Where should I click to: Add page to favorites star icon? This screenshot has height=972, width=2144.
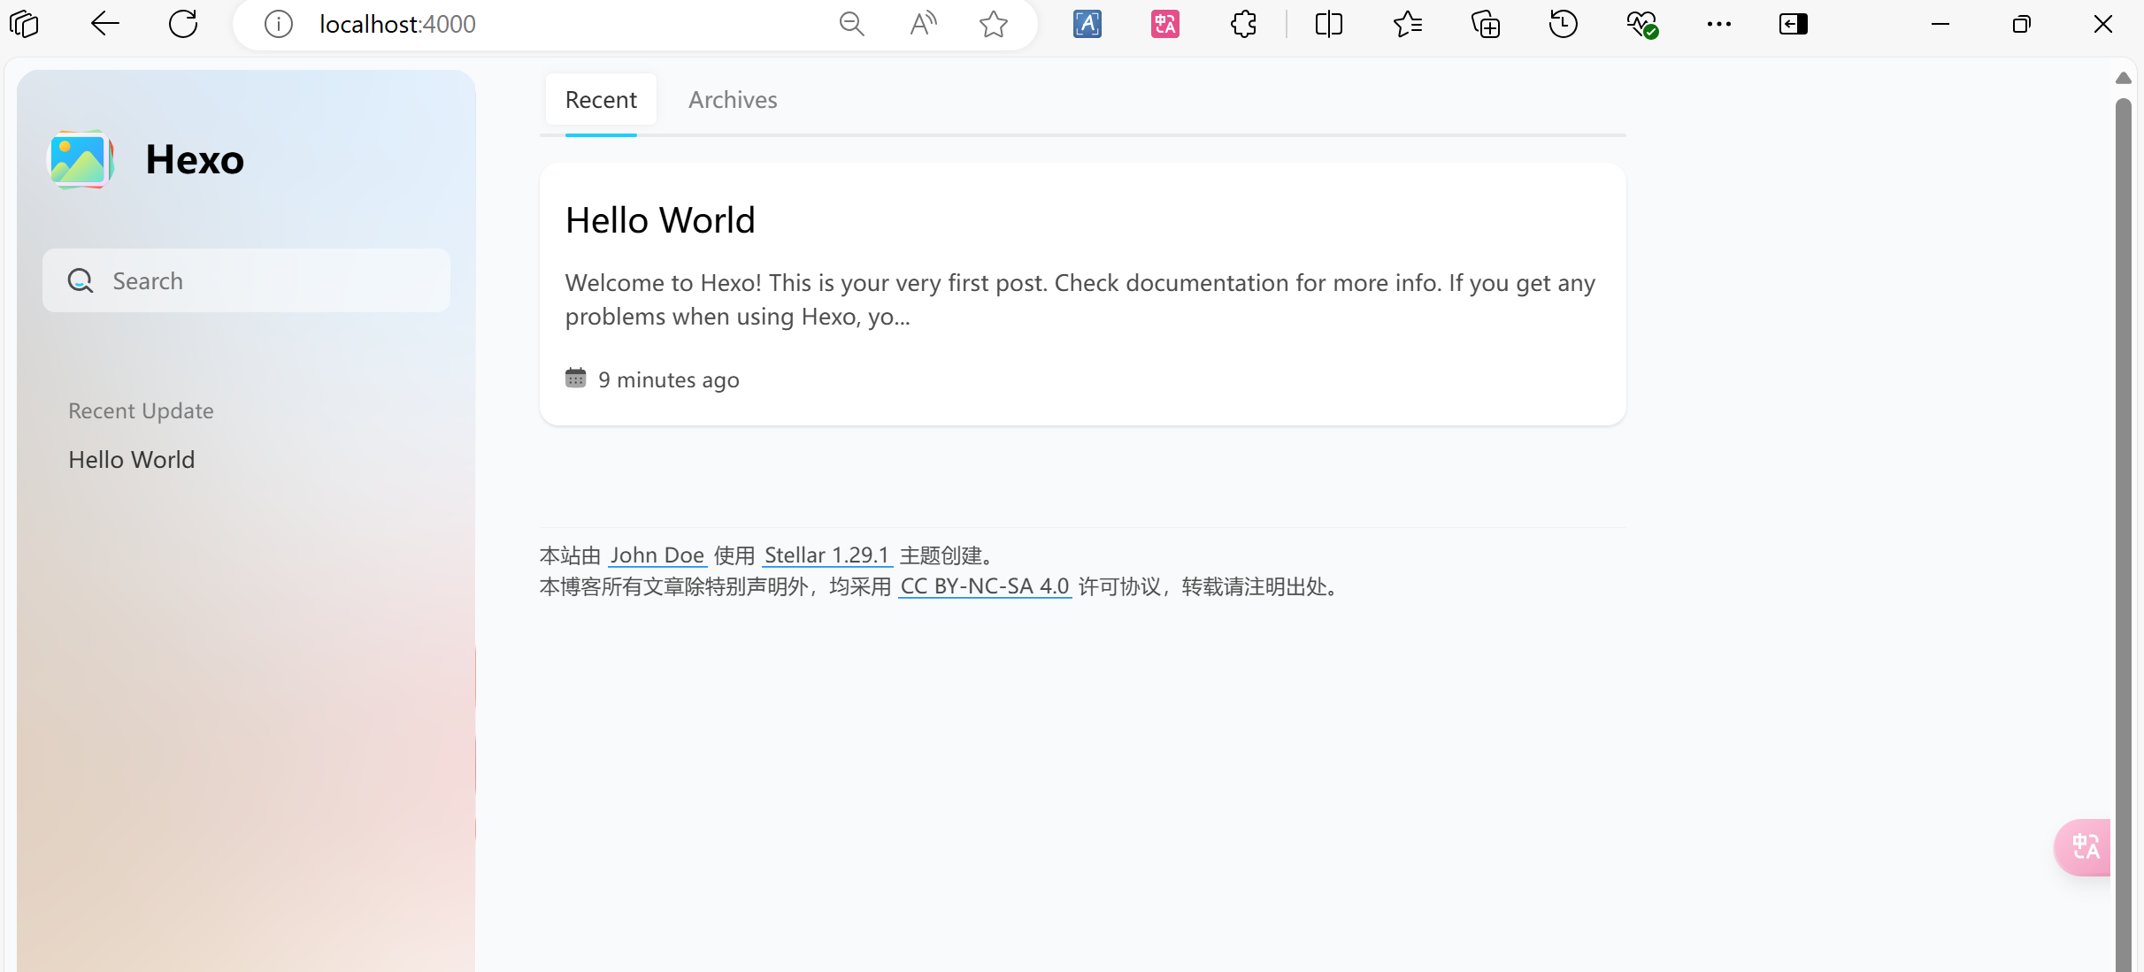(x=993, y=24)
